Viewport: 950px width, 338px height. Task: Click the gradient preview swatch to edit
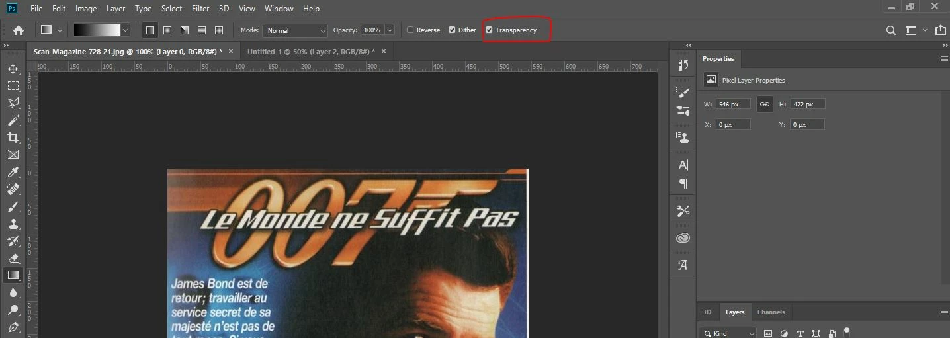(x=97, y=30)
